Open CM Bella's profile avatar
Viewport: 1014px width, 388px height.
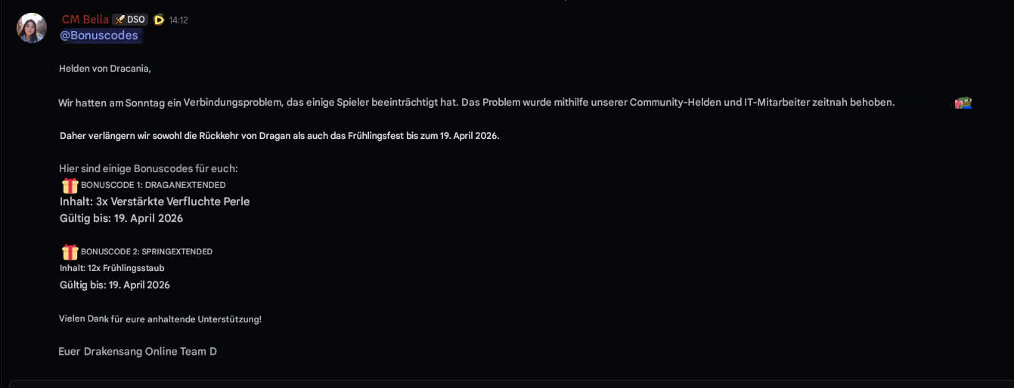pos(32,28)
